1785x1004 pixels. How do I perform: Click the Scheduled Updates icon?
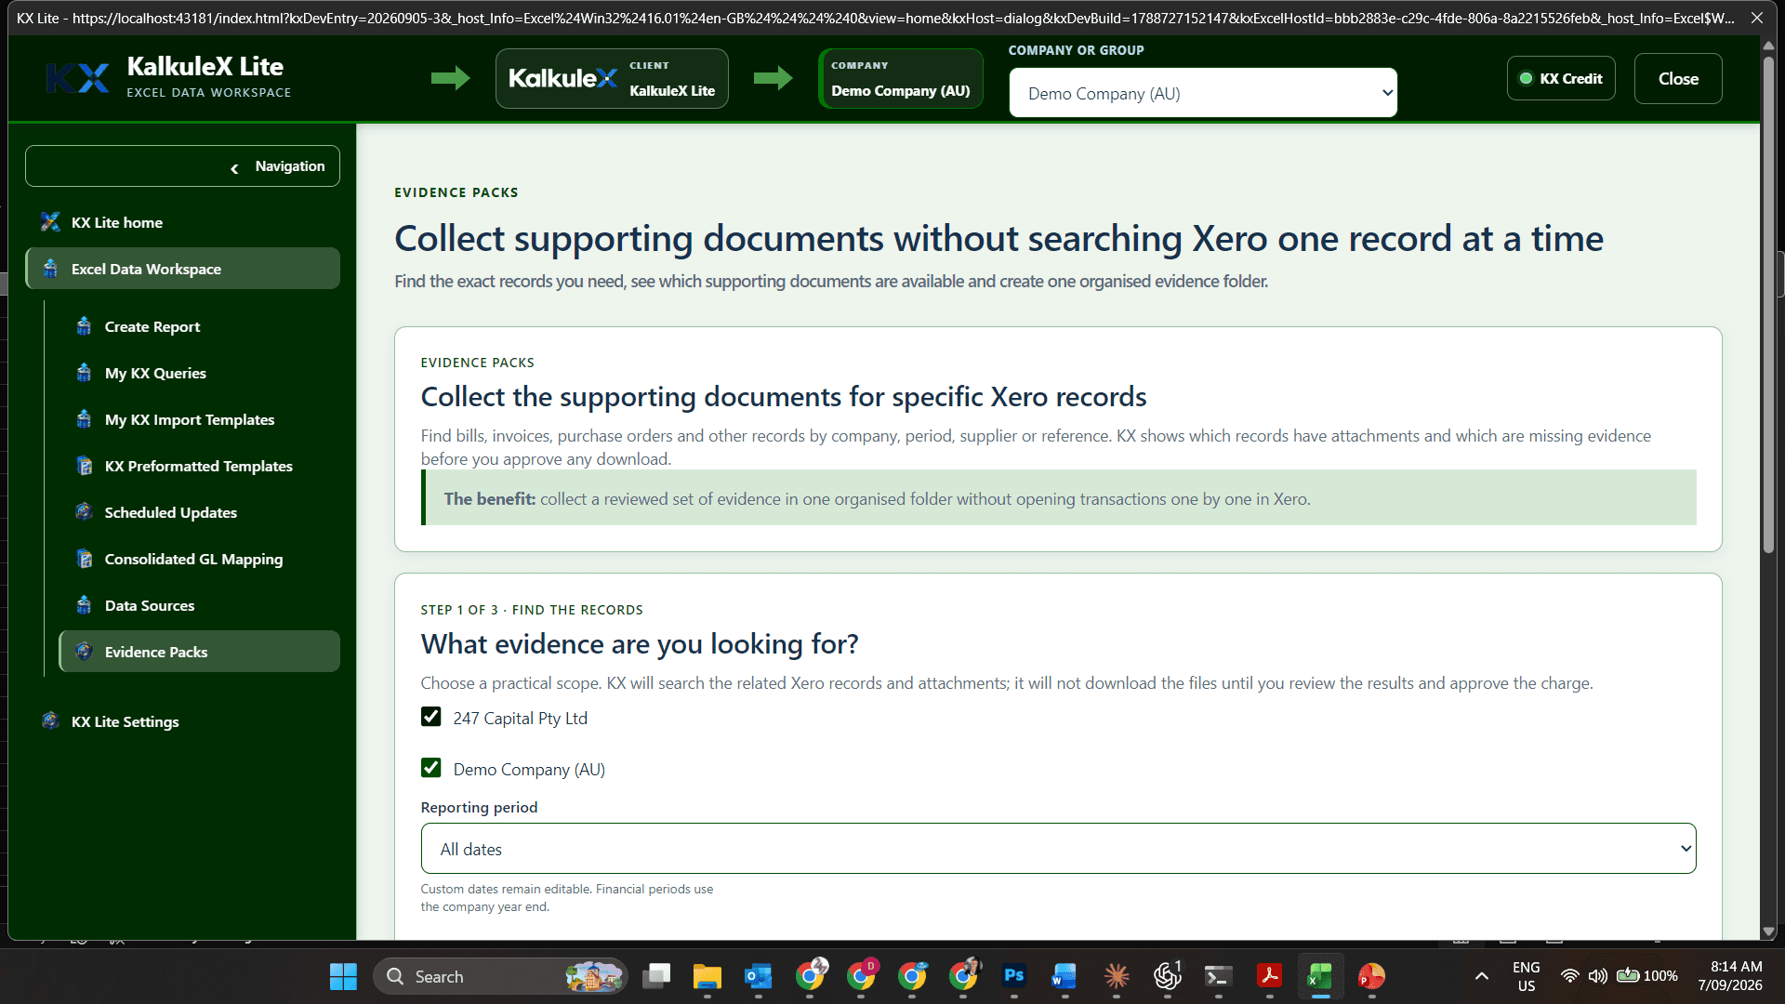point(84,512)
